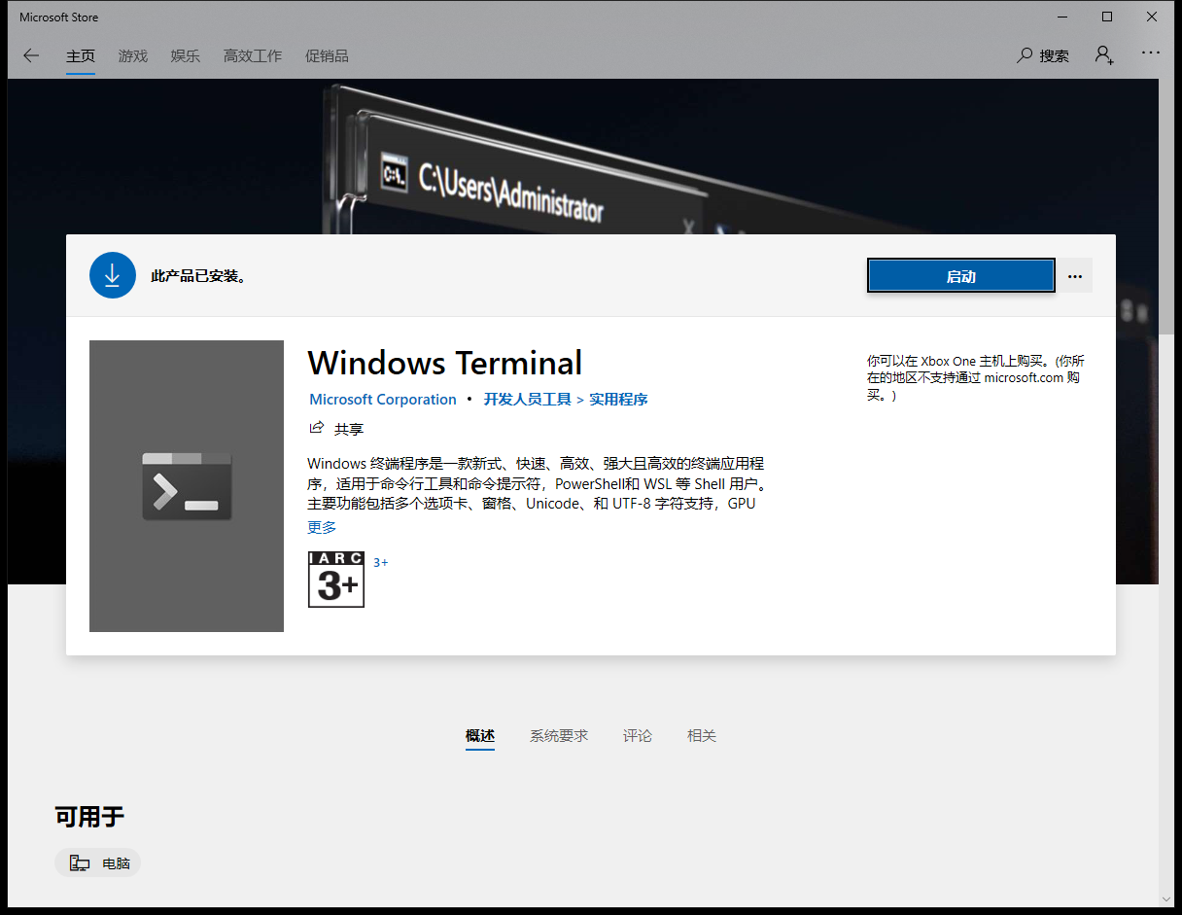Open the search magnifier 搜索
1182x915 pixels.
coord(1025,55)
